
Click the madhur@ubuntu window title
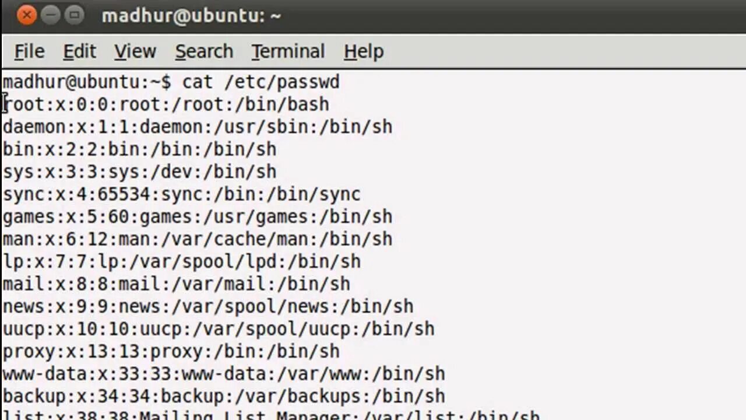coord(191,16)
